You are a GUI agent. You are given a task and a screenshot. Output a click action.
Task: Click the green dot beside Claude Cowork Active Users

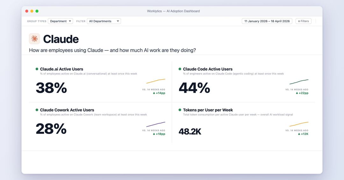pyautogui.click(x=37, y=110)
